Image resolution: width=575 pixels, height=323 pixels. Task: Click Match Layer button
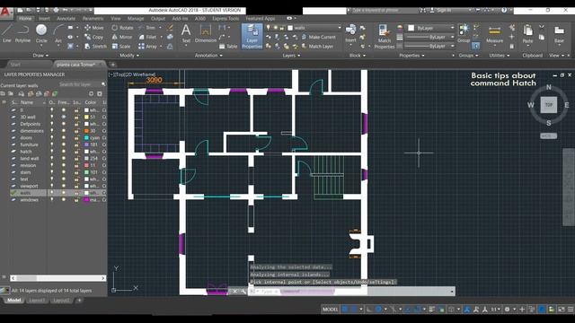click(x=317, y=47)
